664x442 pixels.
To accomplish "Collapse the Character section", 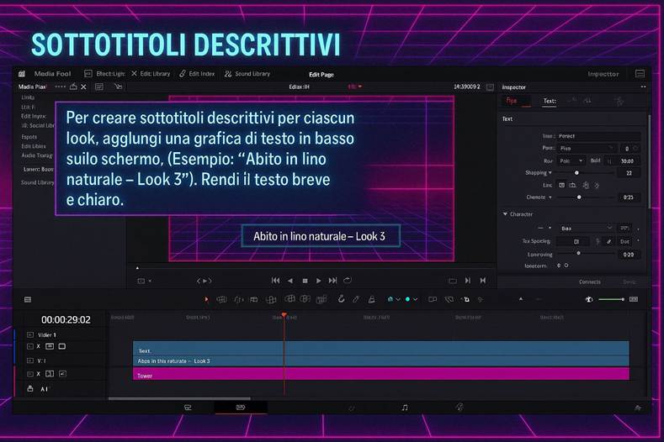I will [x=505, y=214].
